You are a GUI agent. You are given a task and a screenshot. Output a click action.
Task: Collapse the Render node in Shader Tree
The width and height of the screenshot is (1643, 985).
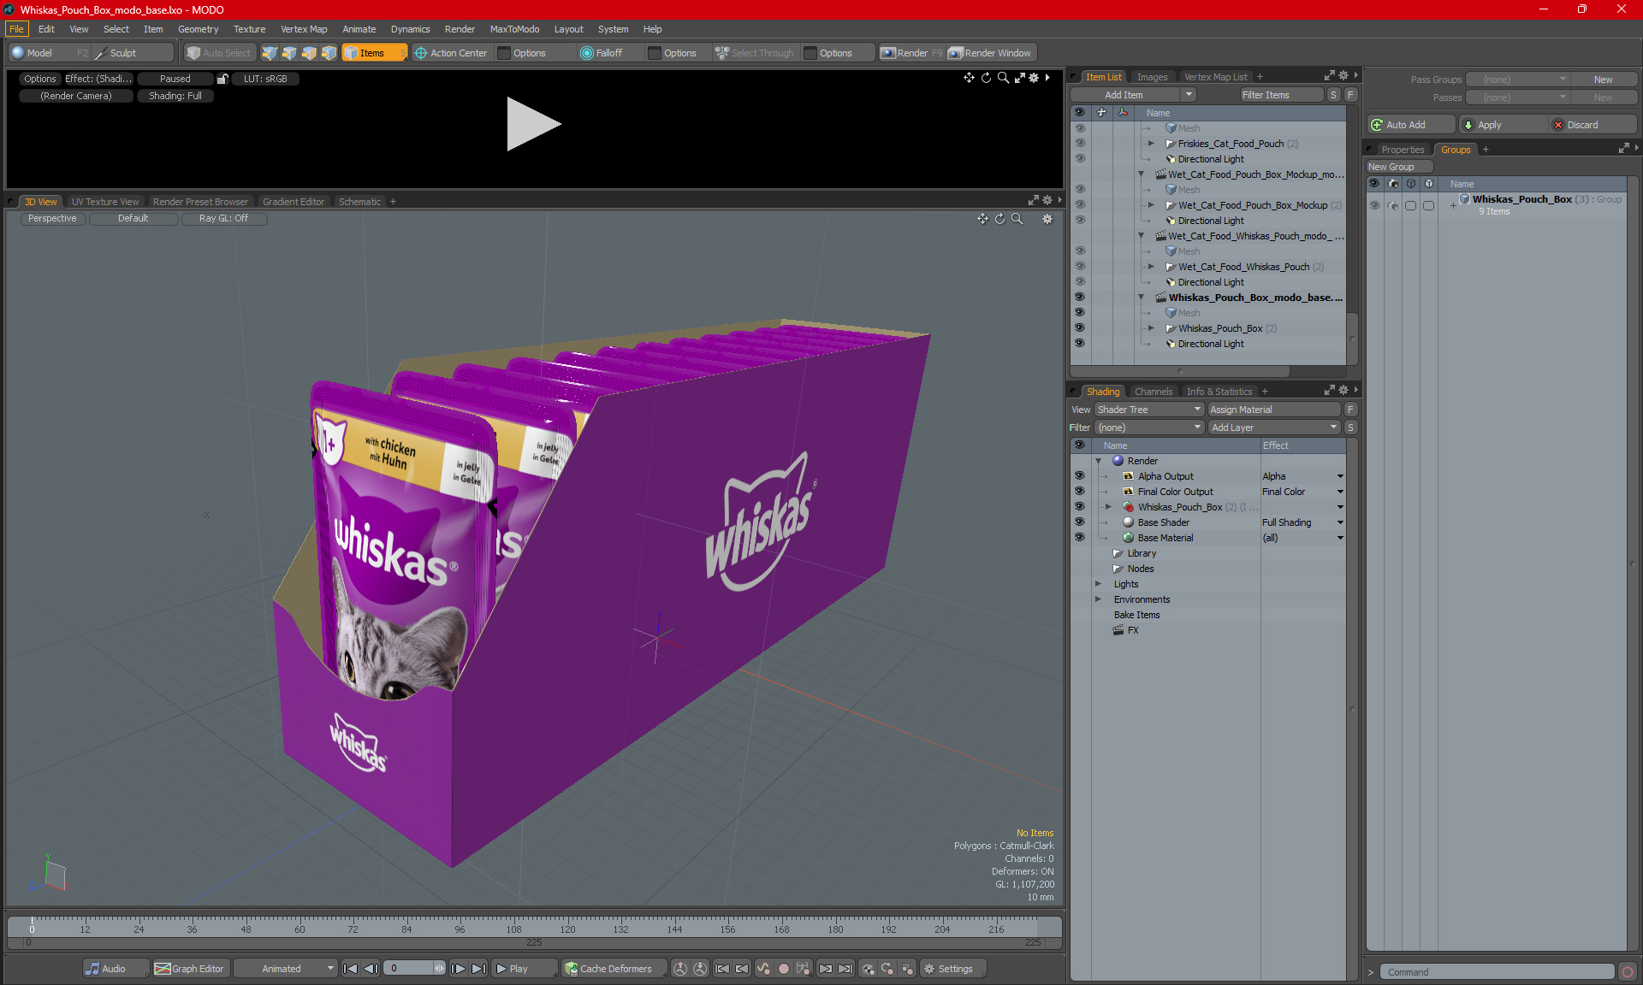point(1098,461)
